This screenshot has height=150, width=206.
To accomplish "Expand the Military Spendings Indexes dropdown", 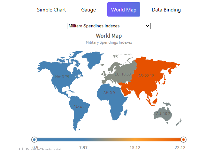I will point(109,26).
